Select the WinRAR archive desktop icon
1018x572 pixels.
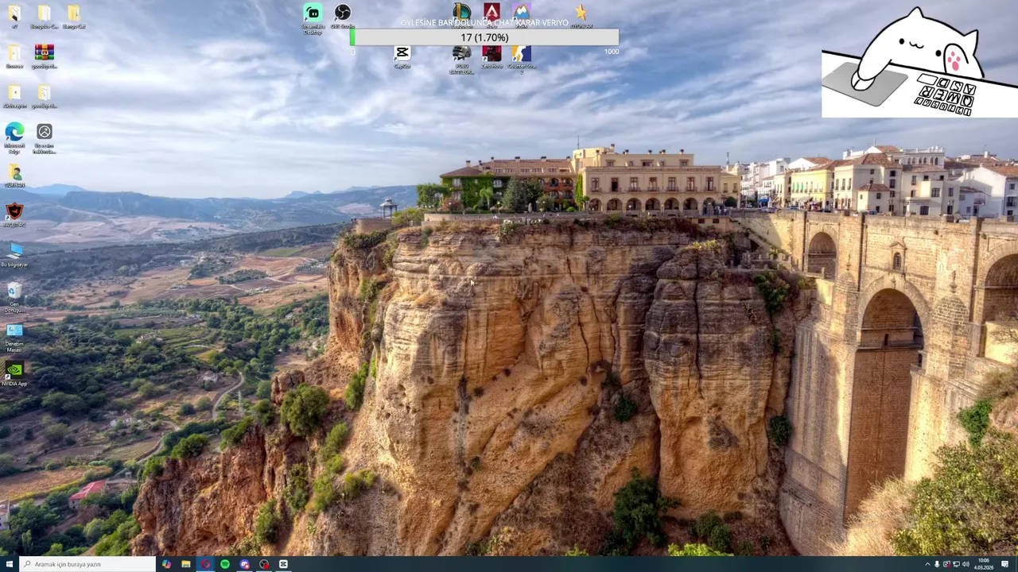[45, 56]
